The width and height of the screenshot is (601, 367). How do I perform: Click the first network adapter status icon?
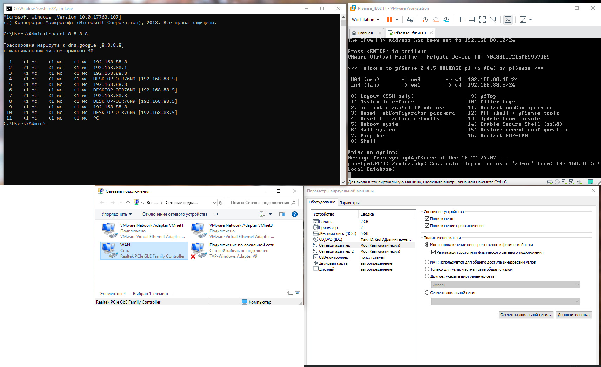[x=565, y=182]
